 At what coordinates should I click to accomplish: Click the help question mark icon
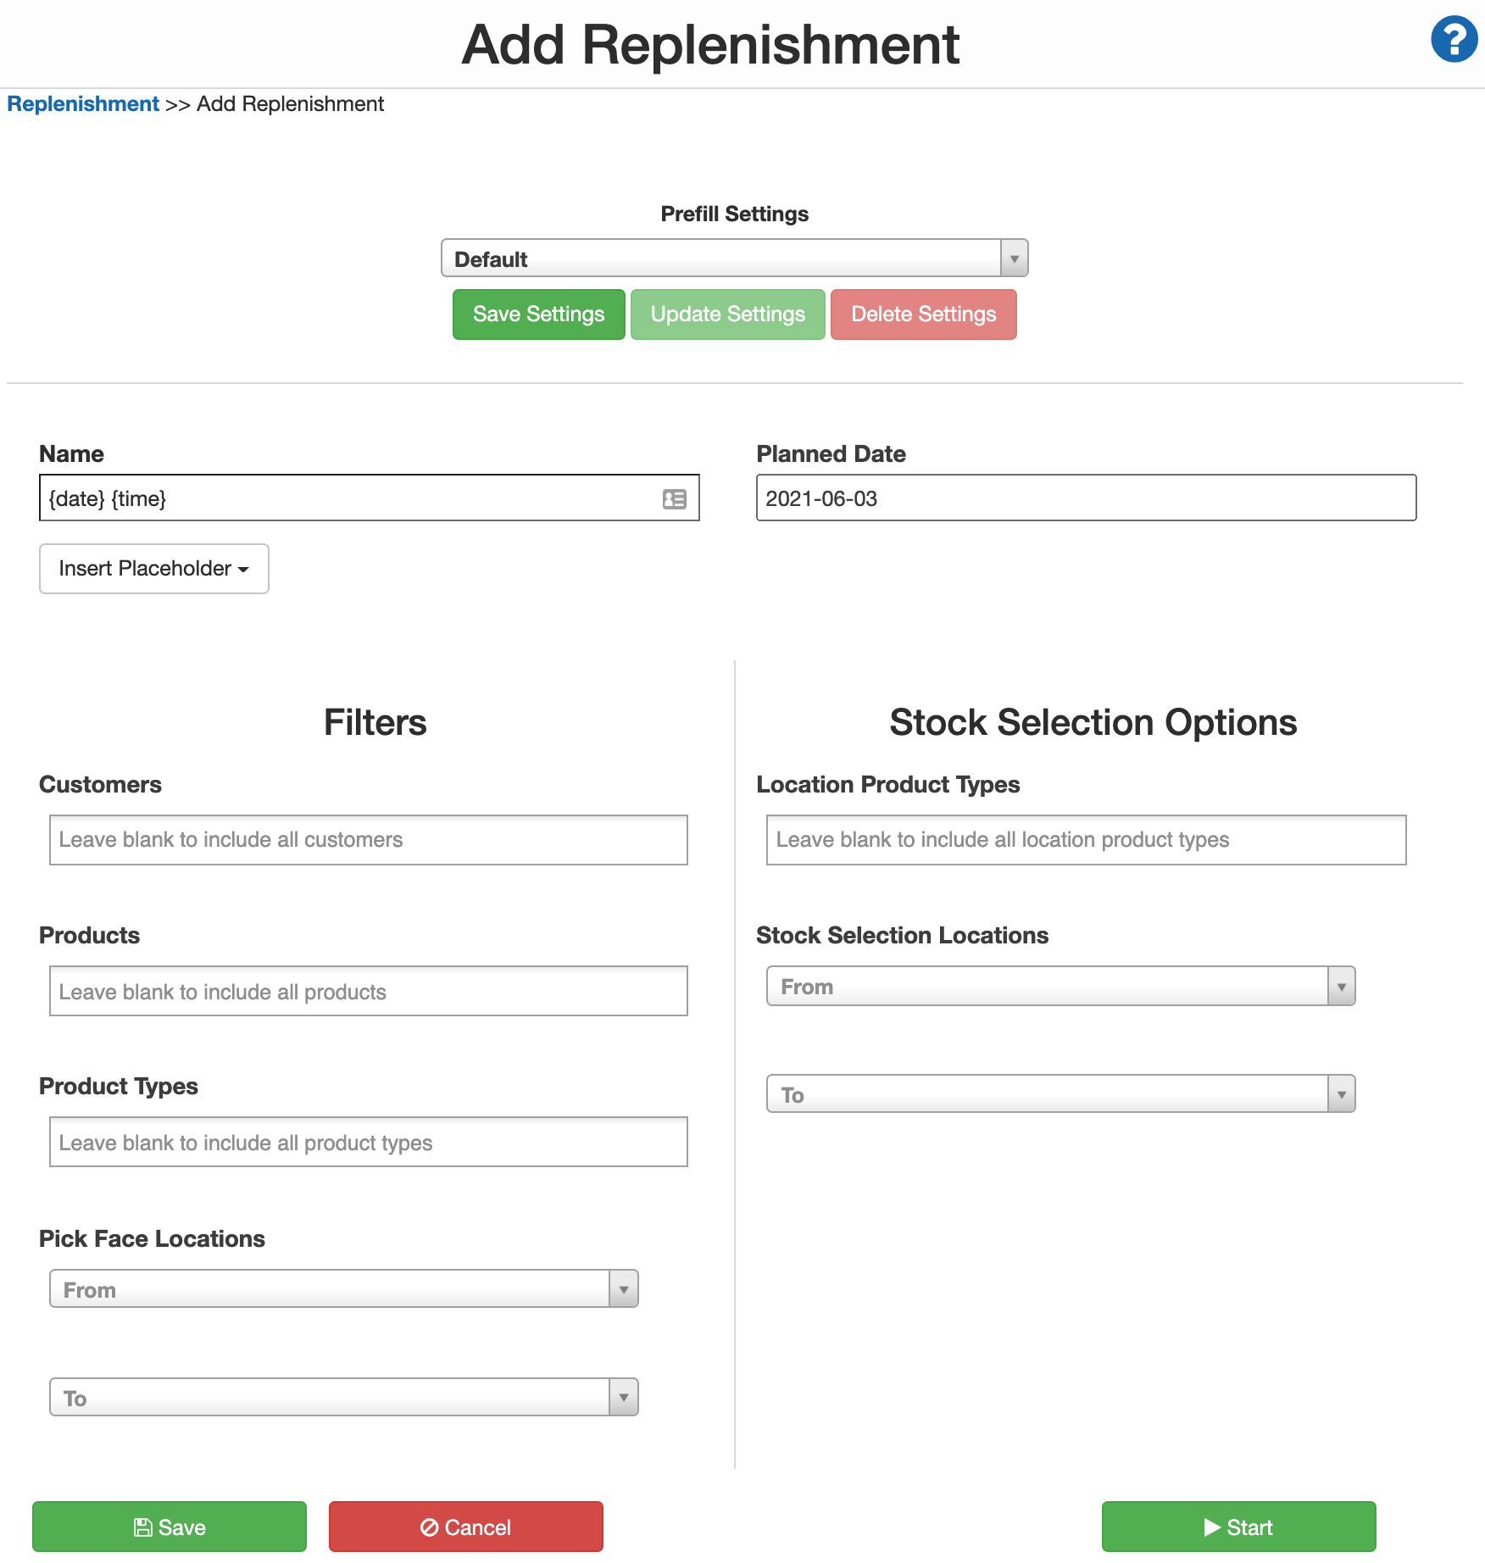[1453, 38]
